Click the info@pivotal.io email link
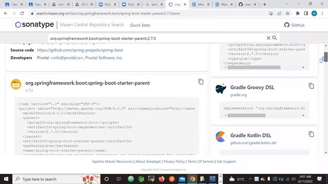The width and height of the screenshot is (328, 184). [x=67, y=58]
